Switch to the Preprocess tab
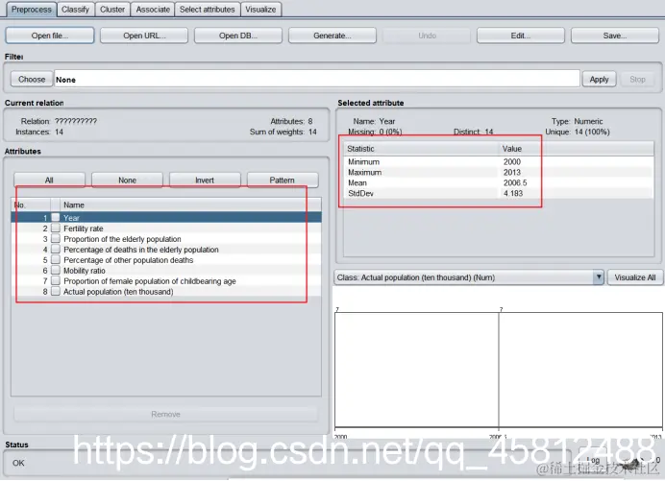Screen dimensions: 665x481 [32, 10]
